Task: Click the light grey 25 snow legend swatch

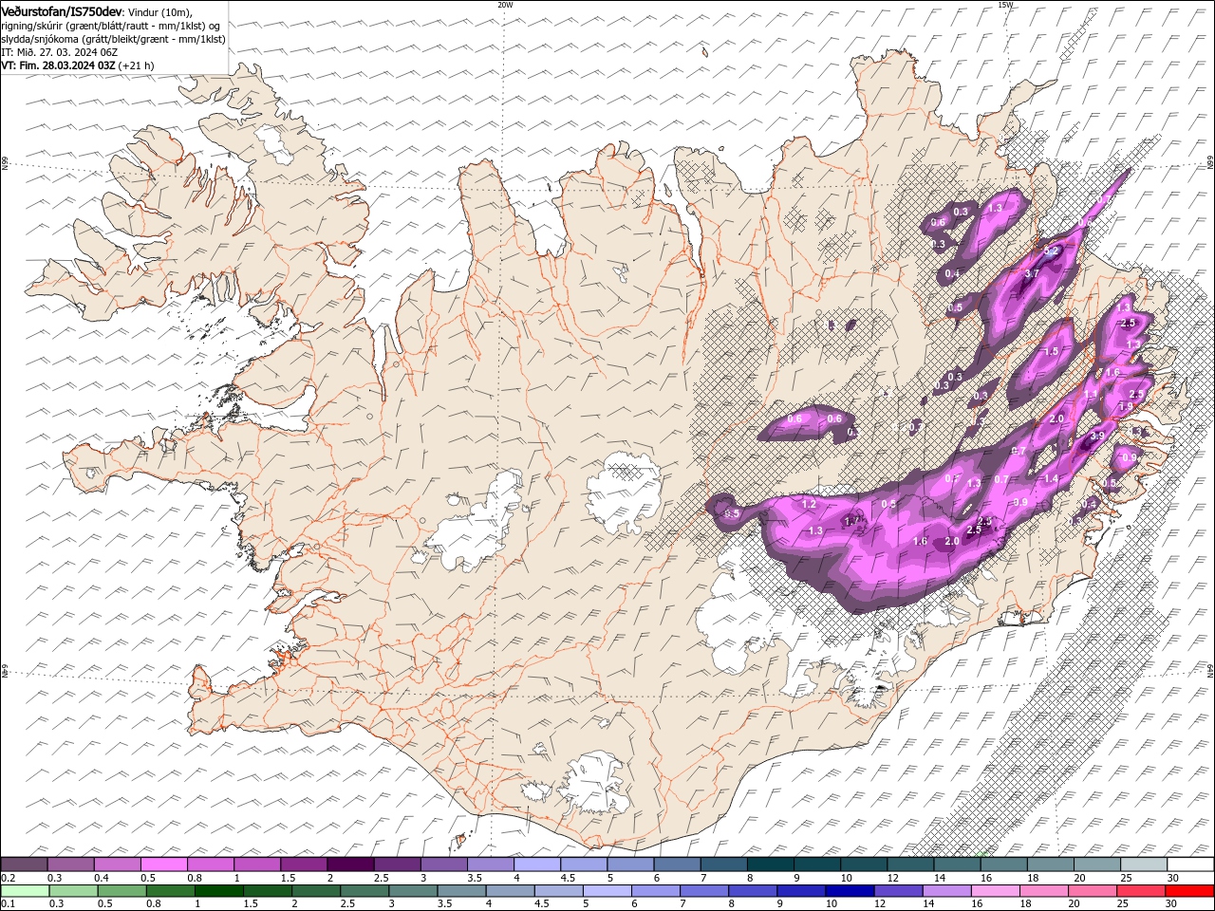Action: click(1144, 865)
